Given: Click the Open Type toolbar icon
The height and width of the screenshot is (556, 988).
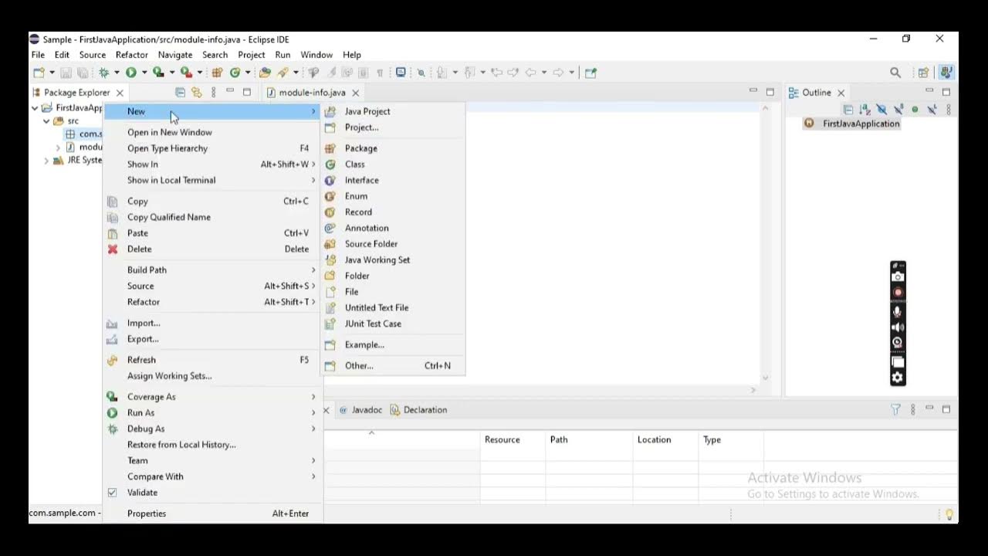Looking at the screenshot, I should click(265, 73).
